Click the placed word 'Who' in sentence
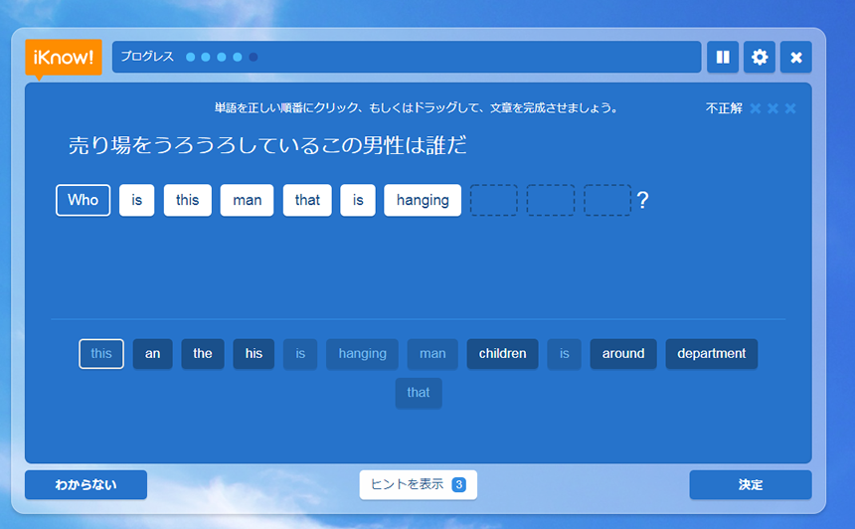This screenshot has width=855, height=529. point(84,200)
